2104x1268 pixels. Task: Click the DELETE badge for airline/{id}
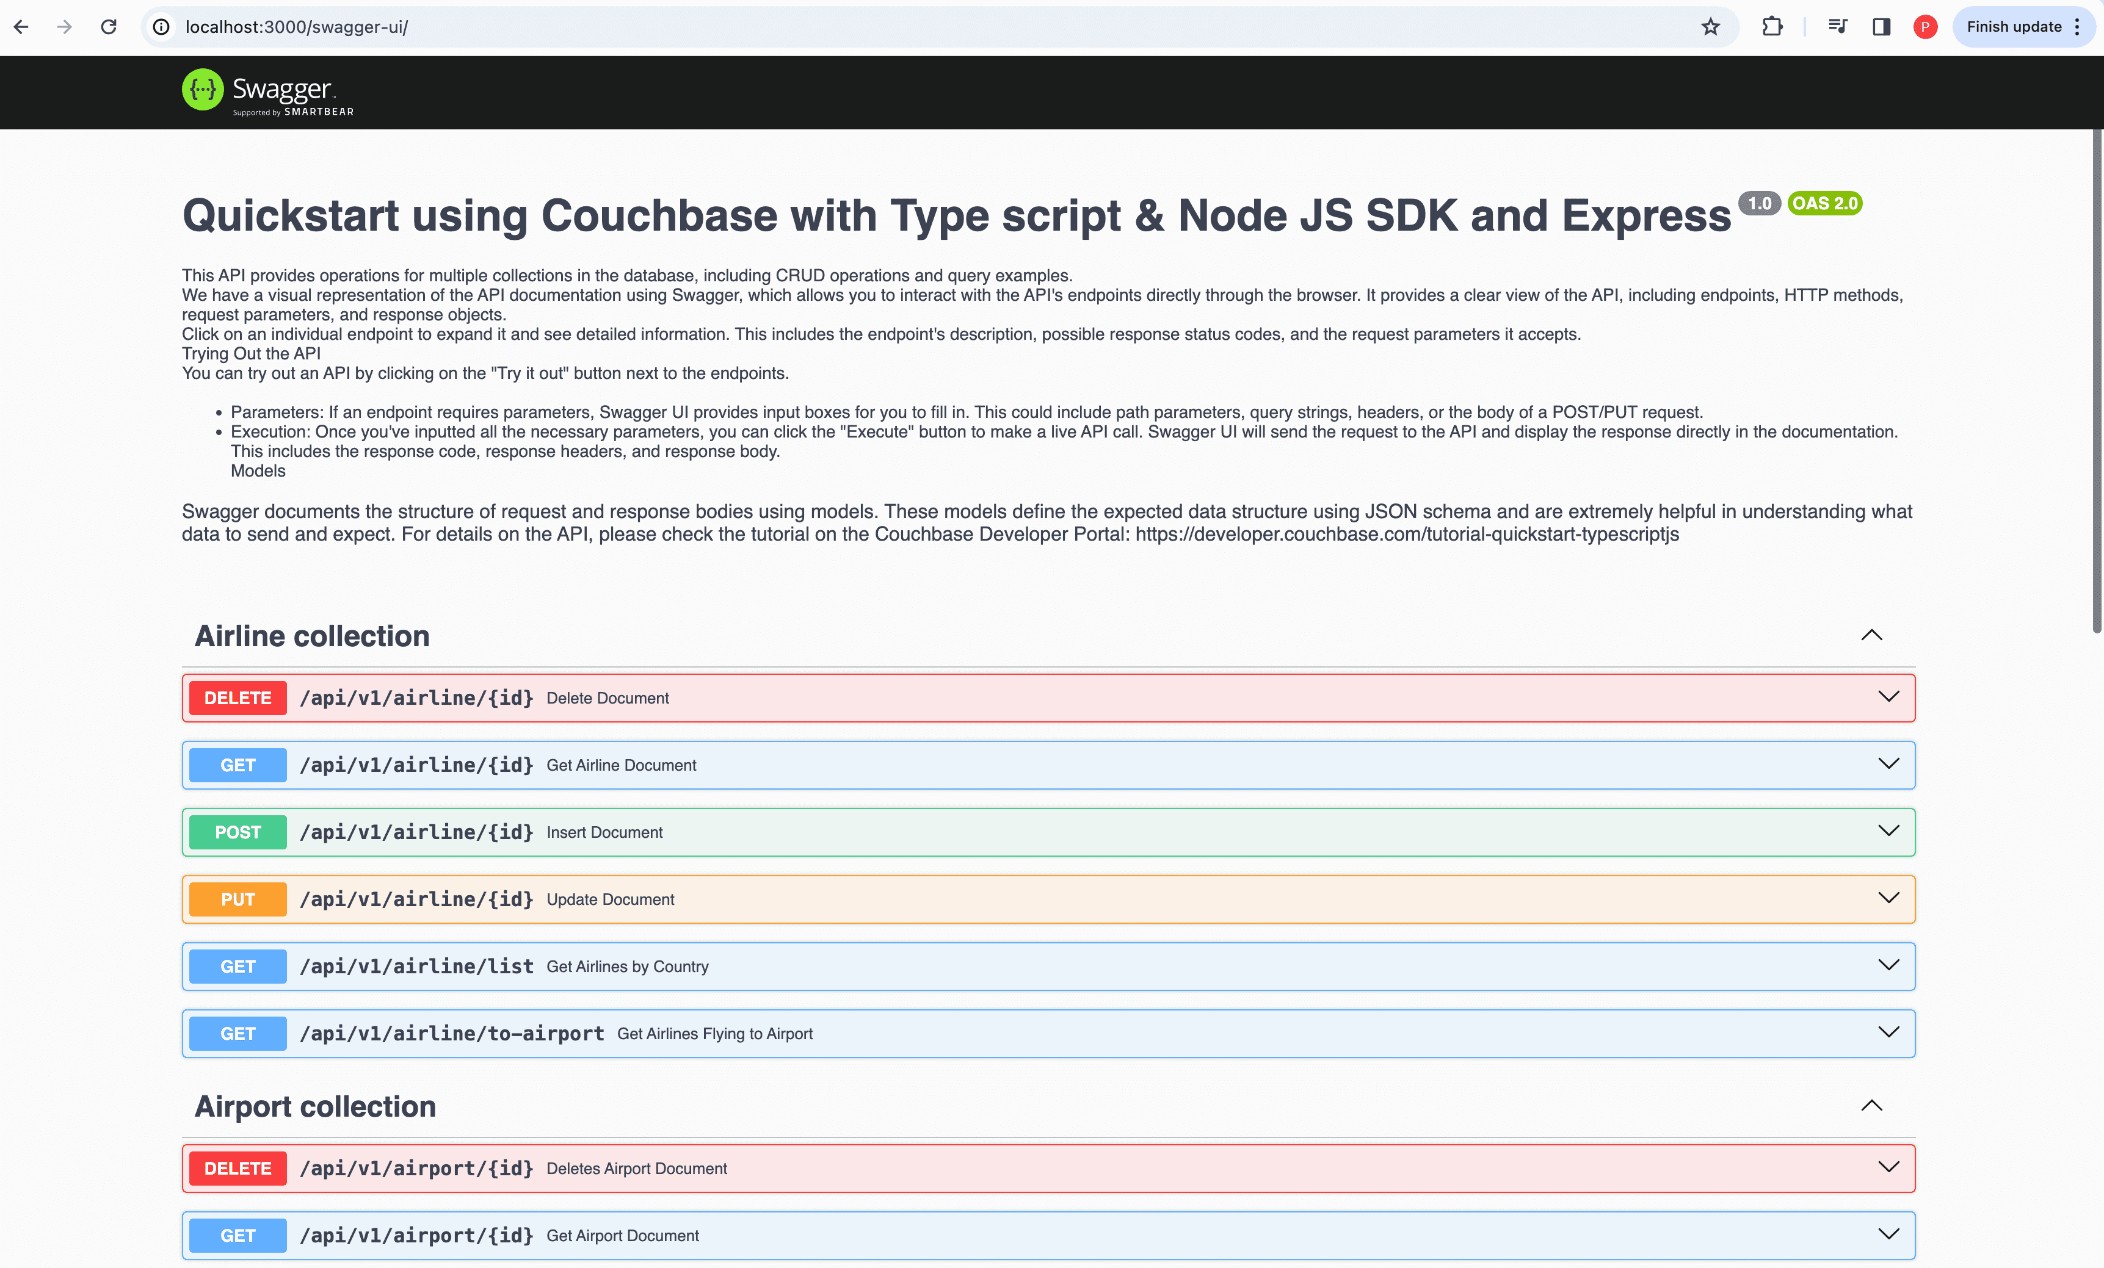[x=238, y=698]
